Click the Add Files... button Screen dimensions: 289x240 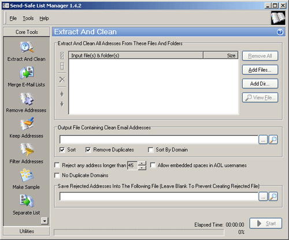260,70
